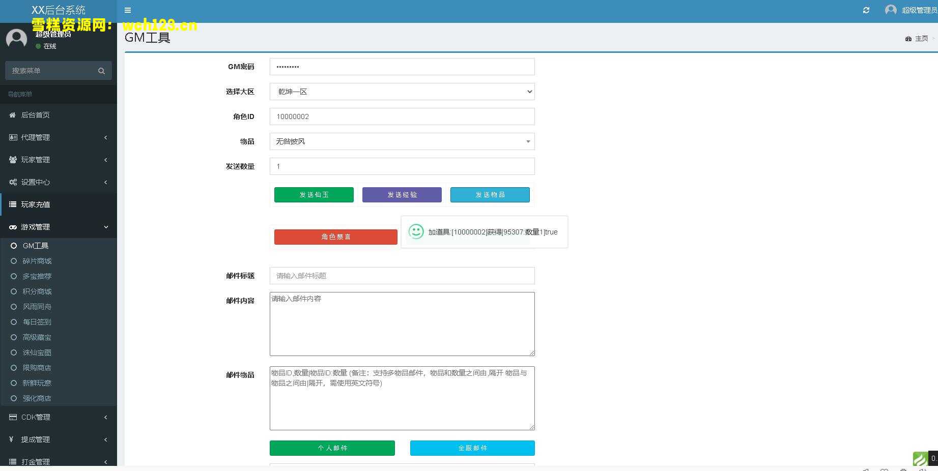Click the circle icon beside 每日签到

pos(14,322)
